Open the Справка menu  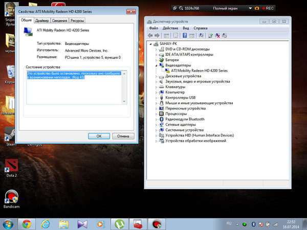201,28
